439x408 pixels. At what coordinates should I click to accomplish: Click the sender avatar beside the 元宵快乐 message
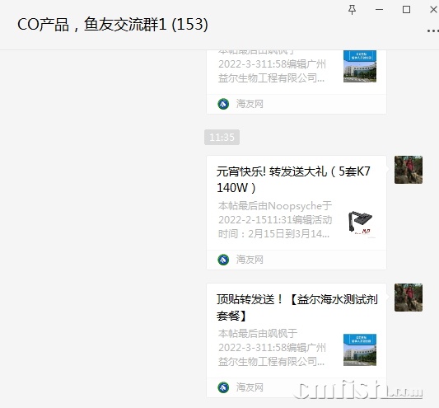coord(409,170)
